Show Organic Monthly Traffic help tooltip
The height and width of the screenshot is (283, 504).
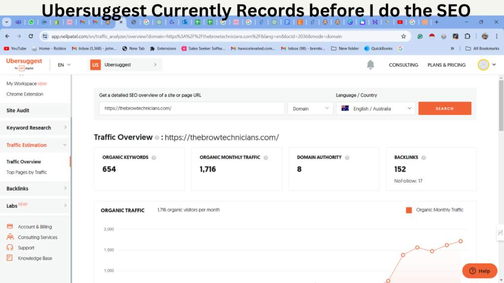[266, 158]
